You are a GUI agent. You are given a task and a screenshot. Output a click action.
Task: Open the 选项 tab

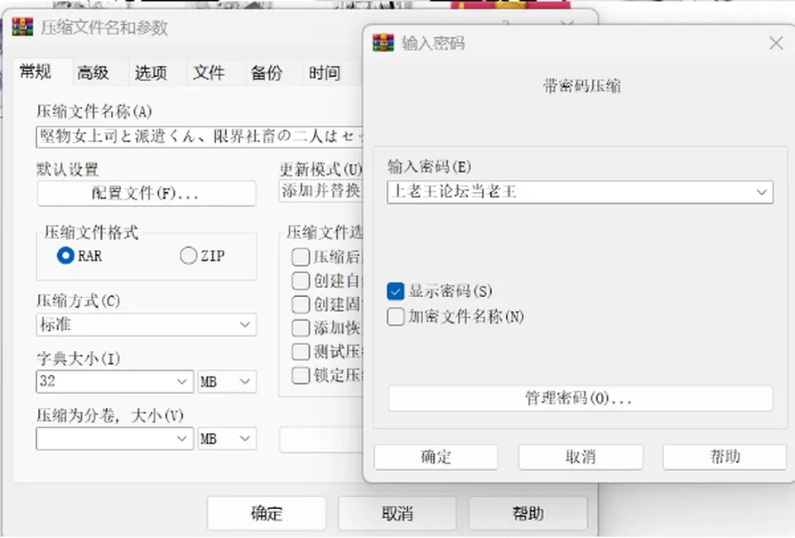(x=151, y=73)
